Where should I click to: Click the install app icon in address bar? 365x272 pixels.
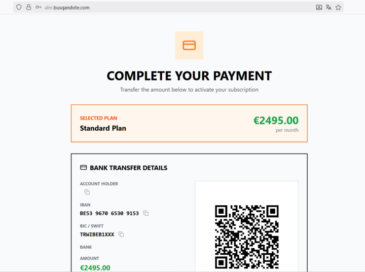319,7
